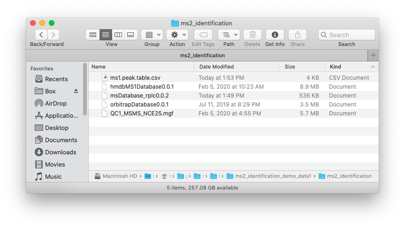The width and height of the screenshot is (405, 228).
Task: Click ms2_identification_demo_data1 in path bar
Action: click(x=269, y=176)
